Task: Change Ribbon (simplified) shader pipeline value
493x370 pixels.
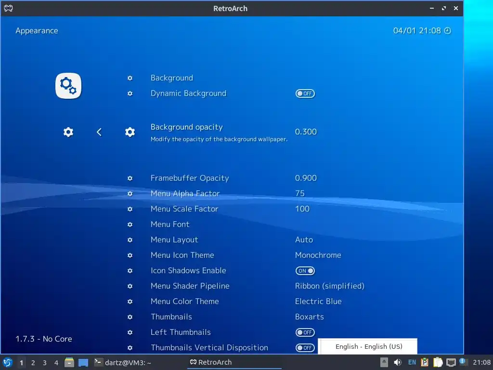Action: tap(330, 286)
